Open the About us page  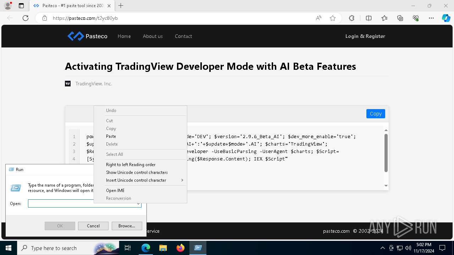(x=153, y=36)
